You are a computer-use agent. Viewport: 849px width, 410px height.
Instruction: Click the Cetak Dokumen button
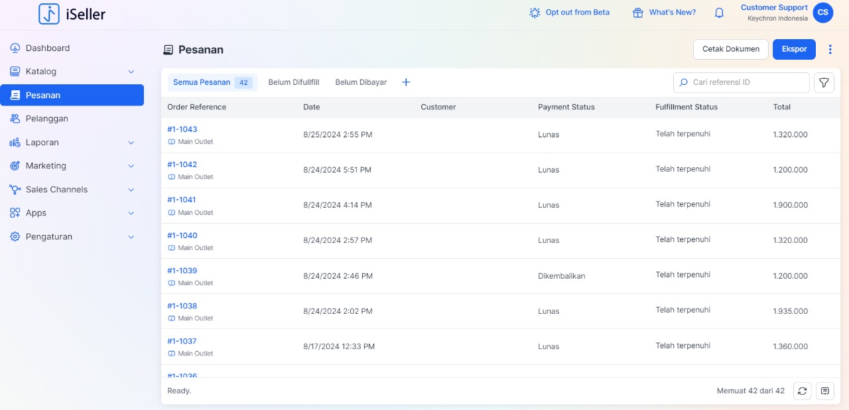(x=731, y=49)
